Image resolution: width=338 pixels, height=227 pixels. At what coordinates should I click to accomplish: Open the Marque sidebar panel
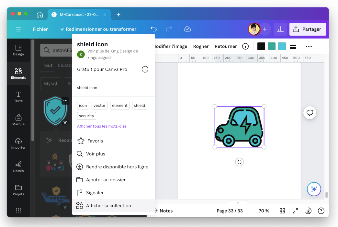(x=18, y=120)
